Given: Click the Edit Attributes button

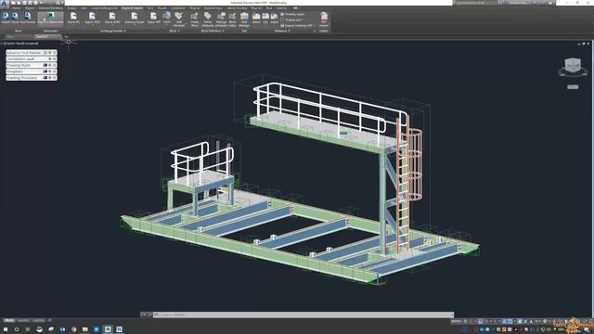Looking at the screenshot, I should tap(179, 19).
